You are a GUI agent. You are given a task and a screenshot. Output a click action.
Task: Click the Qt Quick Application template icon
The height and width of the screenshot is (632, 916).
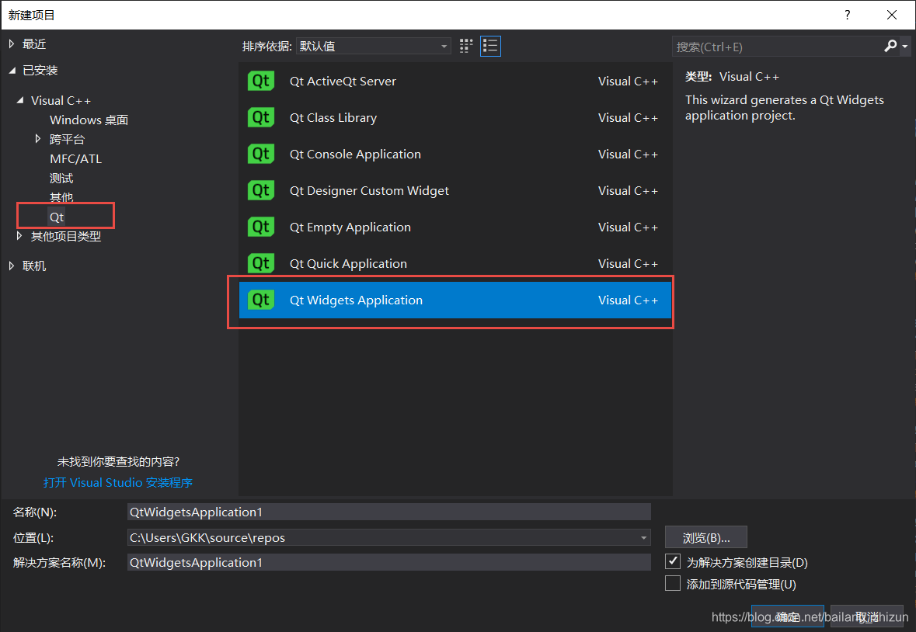(x=260, y=263)
